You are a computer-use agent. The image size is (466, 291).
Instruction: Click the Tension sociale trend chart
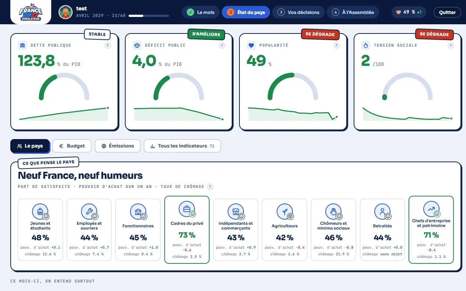pyautogui.click(x=407, y=114)
